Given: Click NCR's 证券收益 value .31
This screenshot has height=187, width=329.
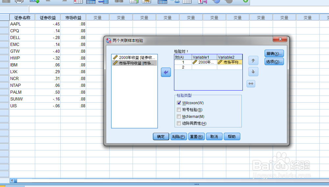Looking at the screenshot, I should [x=48, y=79].
